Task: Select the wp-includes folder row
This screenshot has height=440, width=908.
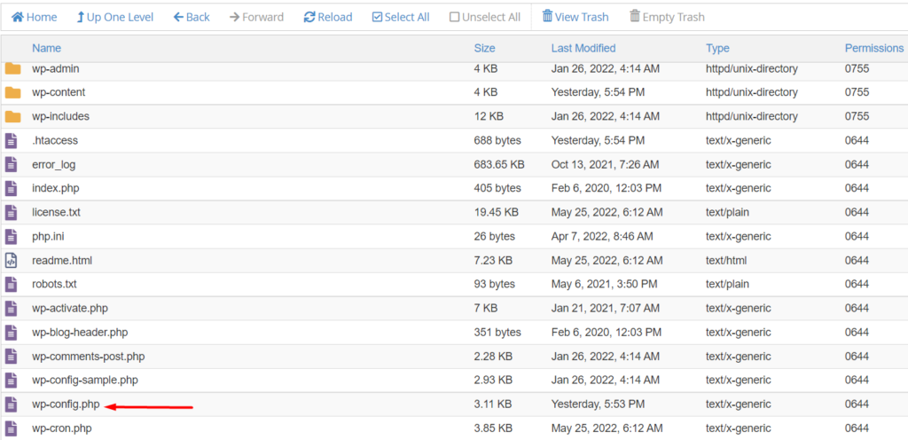Action: pyautogui.click(x=454, y=116)
